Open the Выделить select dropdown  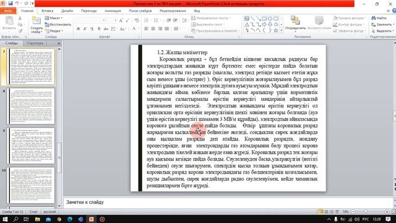383,31
